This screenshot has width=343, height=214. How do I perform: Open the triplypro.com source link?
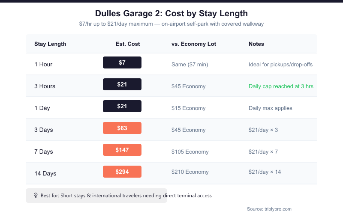269,209
